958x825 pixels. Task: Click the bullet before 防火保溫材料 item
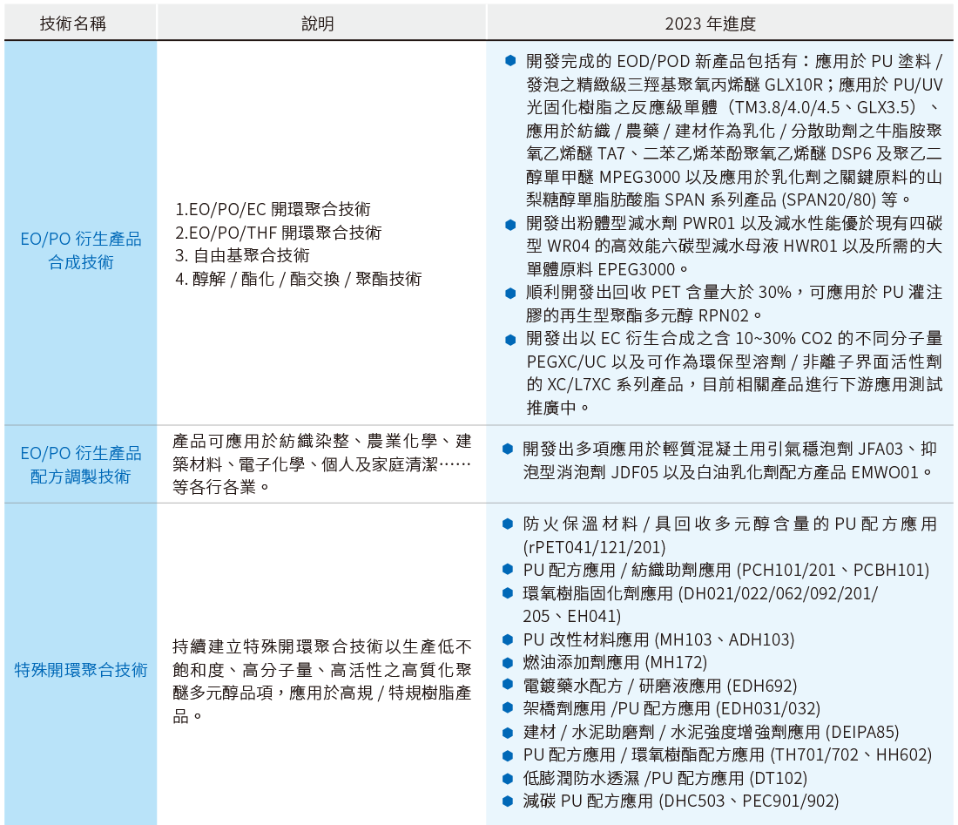click(508, 524)
